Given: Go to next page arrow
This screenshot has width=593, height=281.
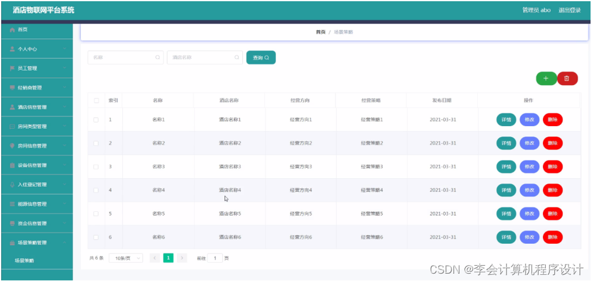Looking at the screenshot, I should [182, 258].
